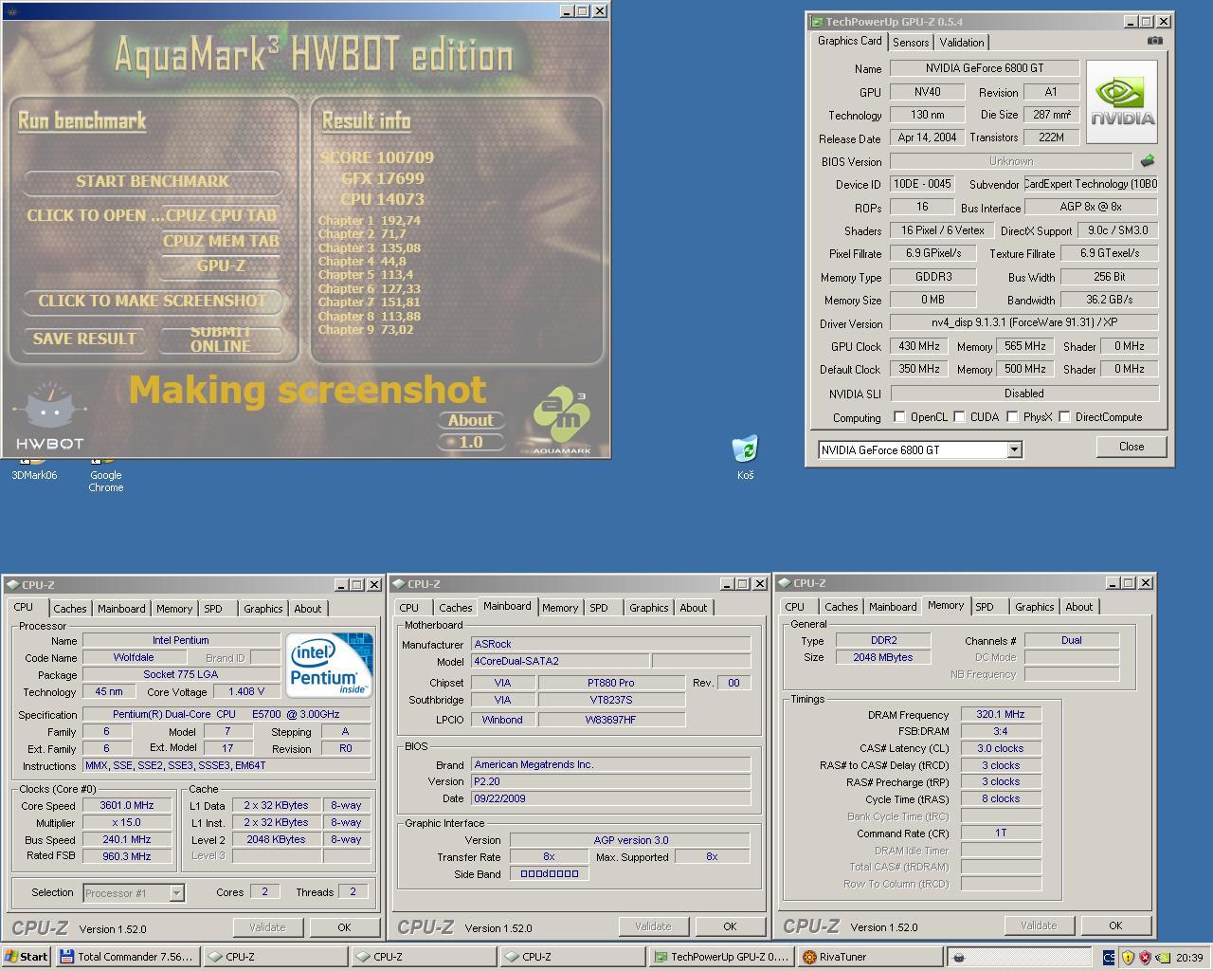This screenshot has width=1213, height=971.
Task: Switch to Total Commander in taskbar
Action: point(127,957)
